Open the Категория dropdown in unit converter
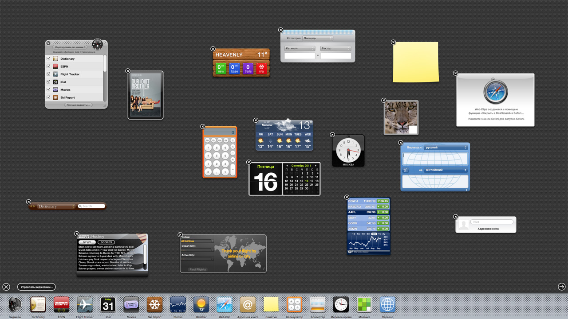Screen dimensions: 568x319 pos(317,39)
